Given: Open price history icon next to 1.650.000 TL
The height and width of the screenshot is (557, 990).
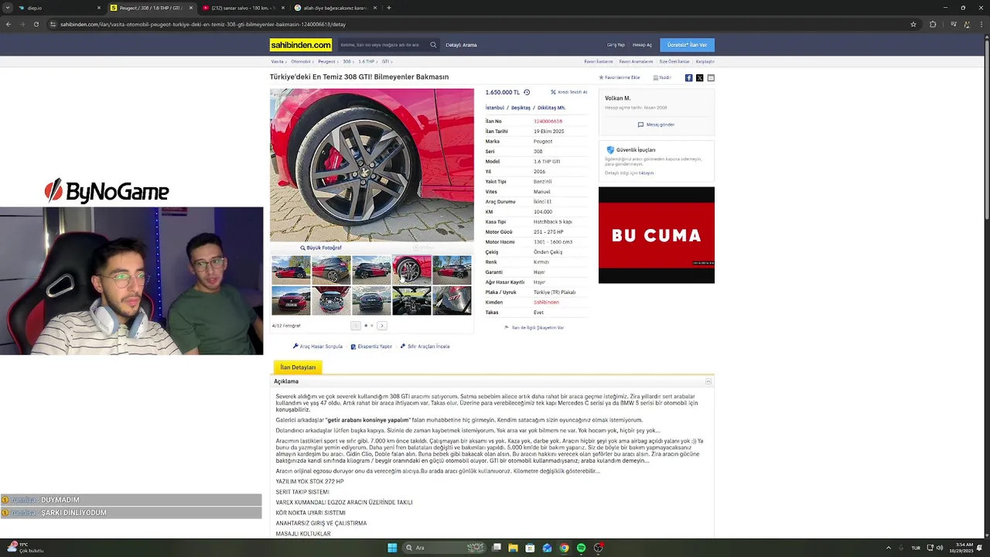Looking at the screenshot, I should [x=527, y=92].
